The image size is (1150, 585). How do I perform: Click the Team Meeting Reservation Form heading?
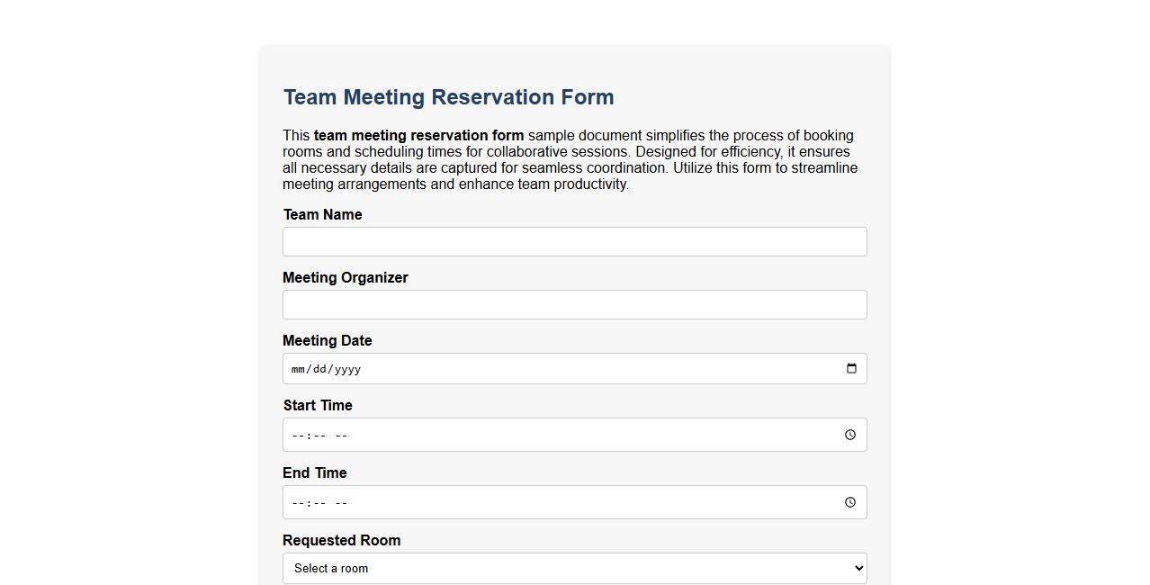(x=448, y=97)
